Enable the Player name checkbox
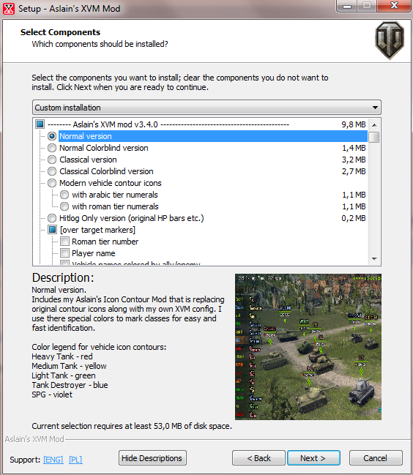Image resolution: width=413 pixels, height=475 pixels. click(x=64, y=253)
